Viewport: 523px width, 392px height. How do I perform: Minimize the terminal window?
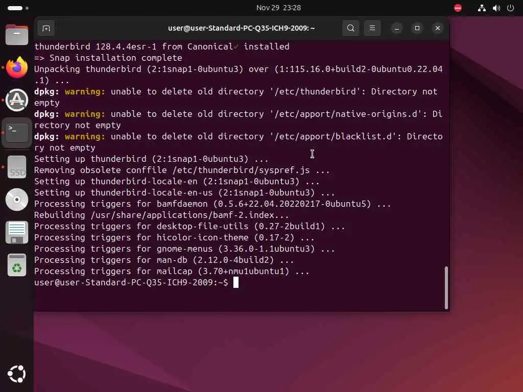396,29
